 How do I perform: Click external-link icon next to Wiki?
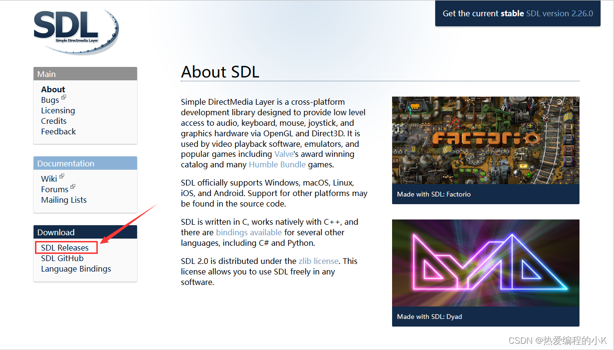[x=62, y=176]
